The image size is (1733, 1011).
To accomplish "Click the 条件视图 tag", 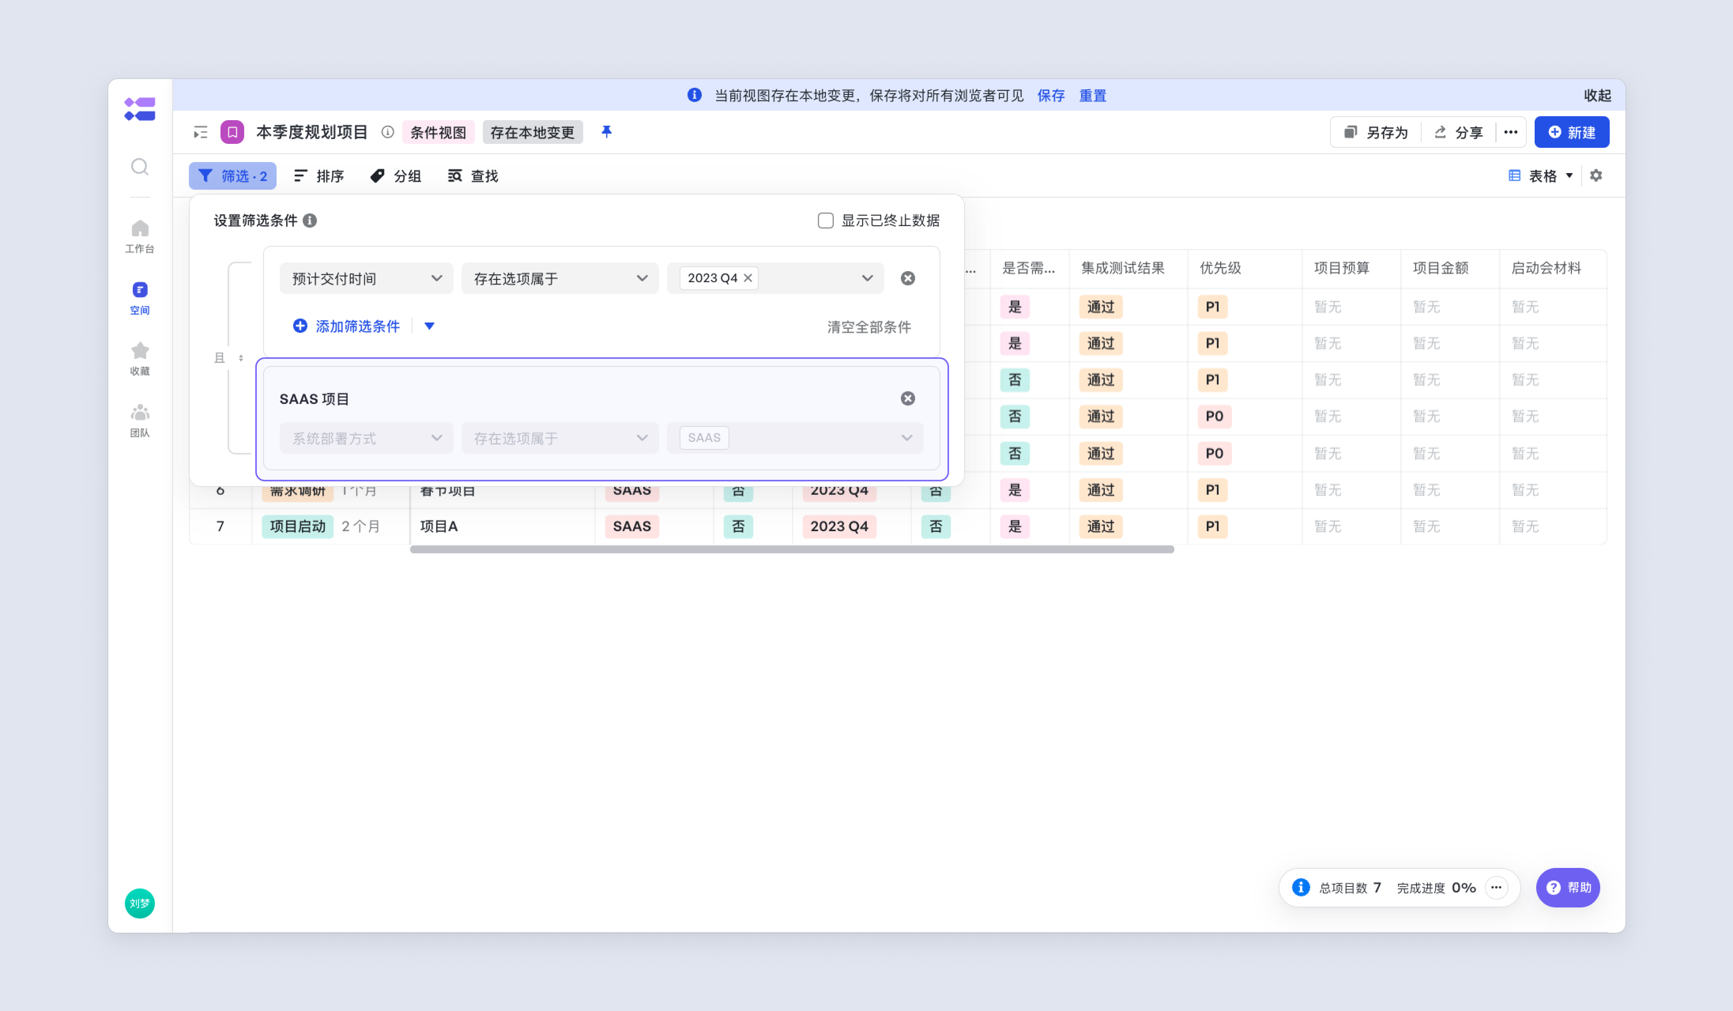I will pyautogui.click(x=438, y=132).
